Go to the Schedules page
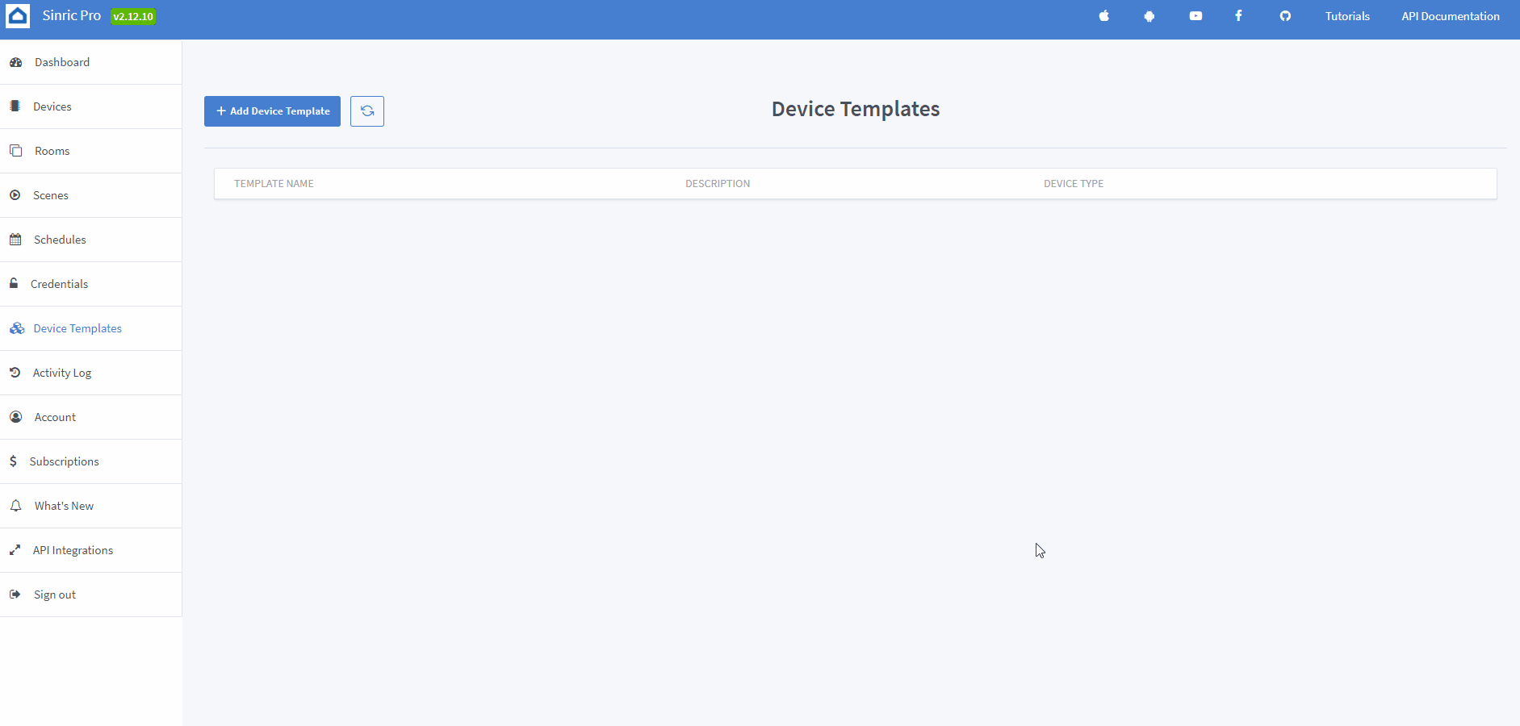Viewport: 1520px width, 726px height. click(x=59, y=239)
